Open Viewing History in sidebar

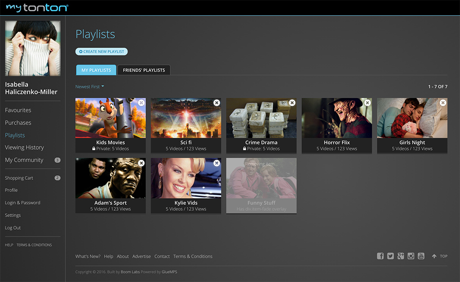point(24,148)
